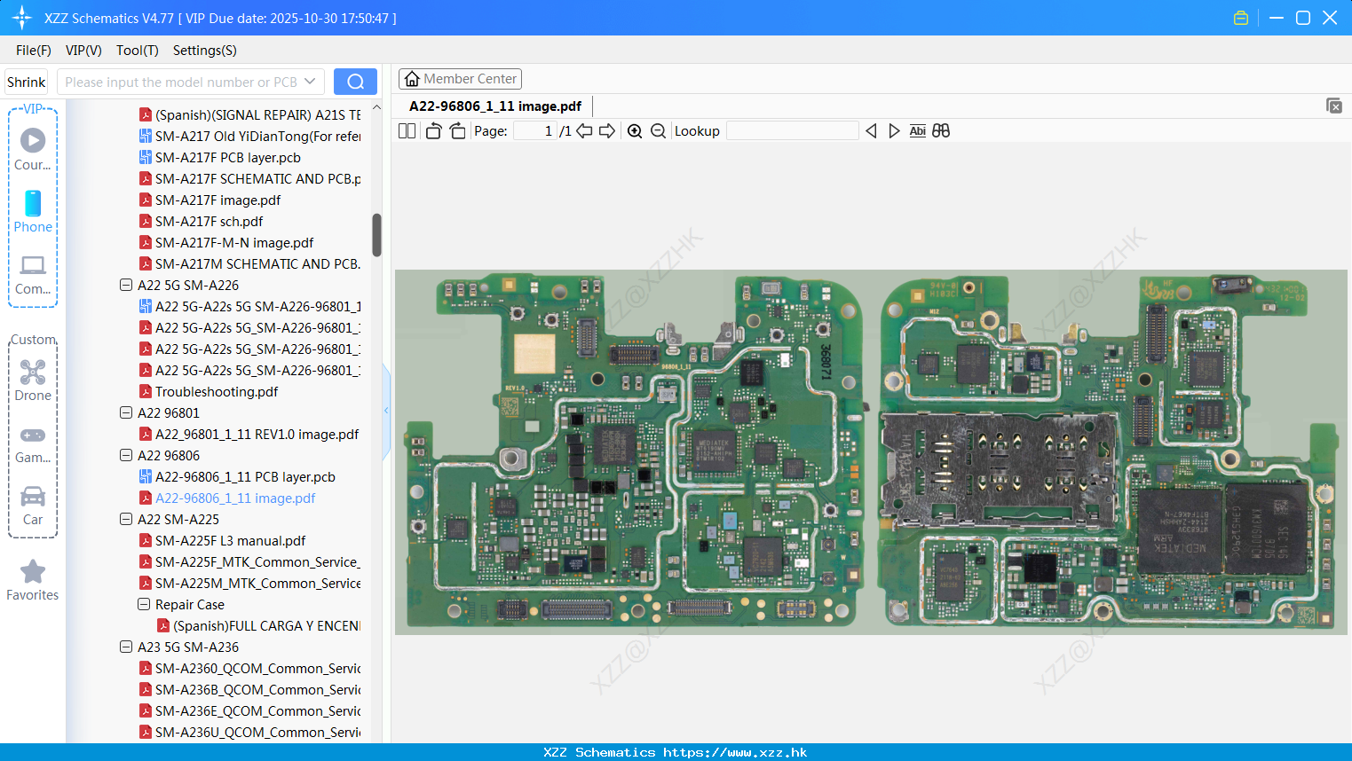Visit the xzz.hk website link in the bottom bar

[735, 752]
